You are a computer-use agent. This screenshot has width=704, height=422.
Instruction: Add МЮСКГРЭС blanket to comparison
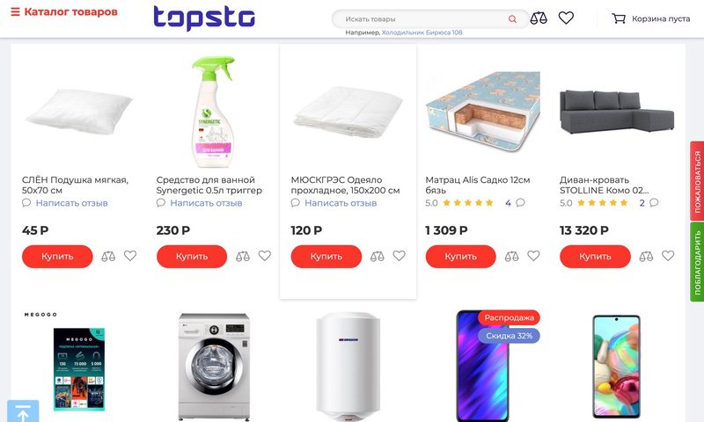coord(378,256)
